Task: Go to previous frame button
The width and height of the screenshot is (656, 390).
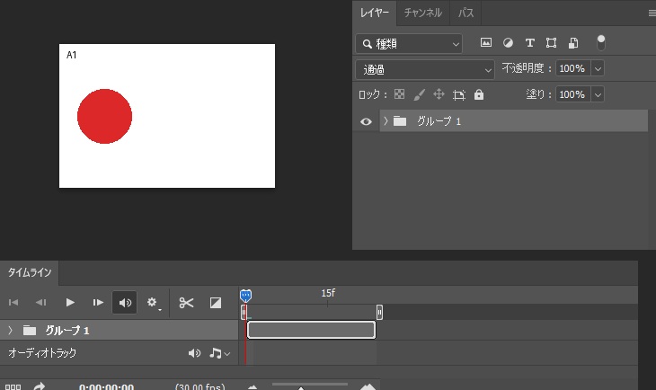Action: (x=41, y=302)
